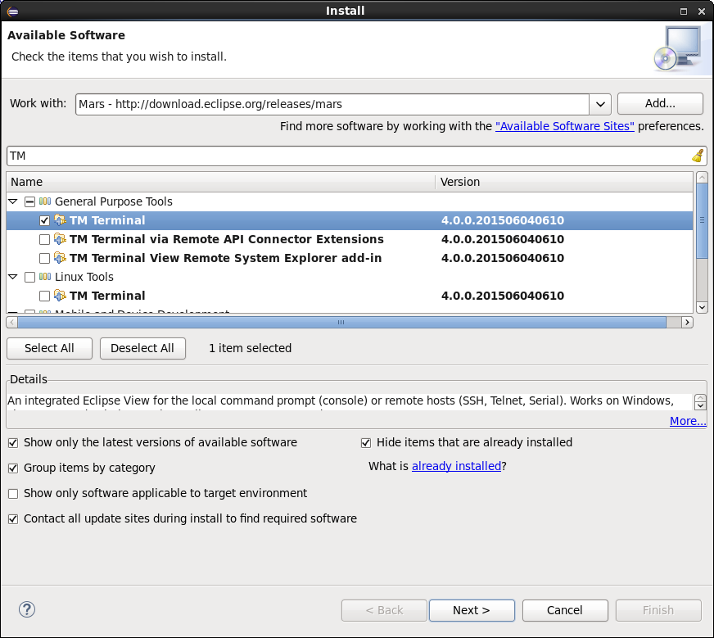Click the feature icon of the highlighted TM Terminal row
The height and width of the screenshot is (638, 714).
[60, 220]
